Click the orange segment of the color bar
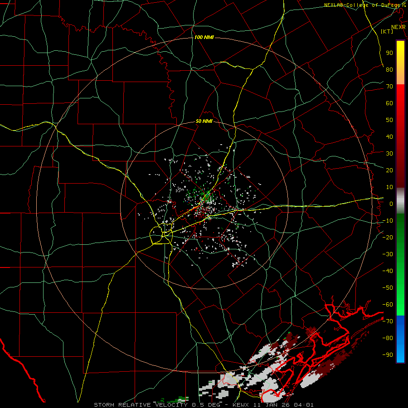 point(400,76)
